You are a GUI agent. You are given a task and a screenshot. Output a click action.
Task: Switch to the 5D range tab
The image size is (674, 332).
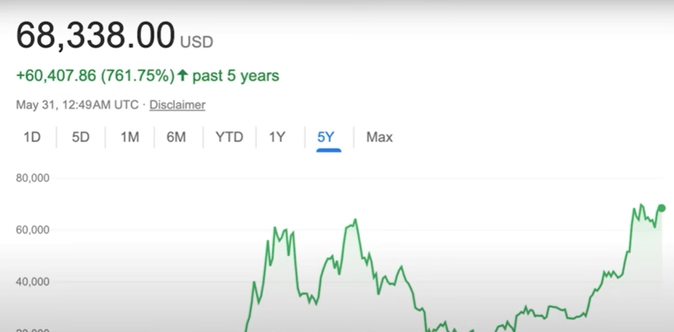(x=81, y=137)
